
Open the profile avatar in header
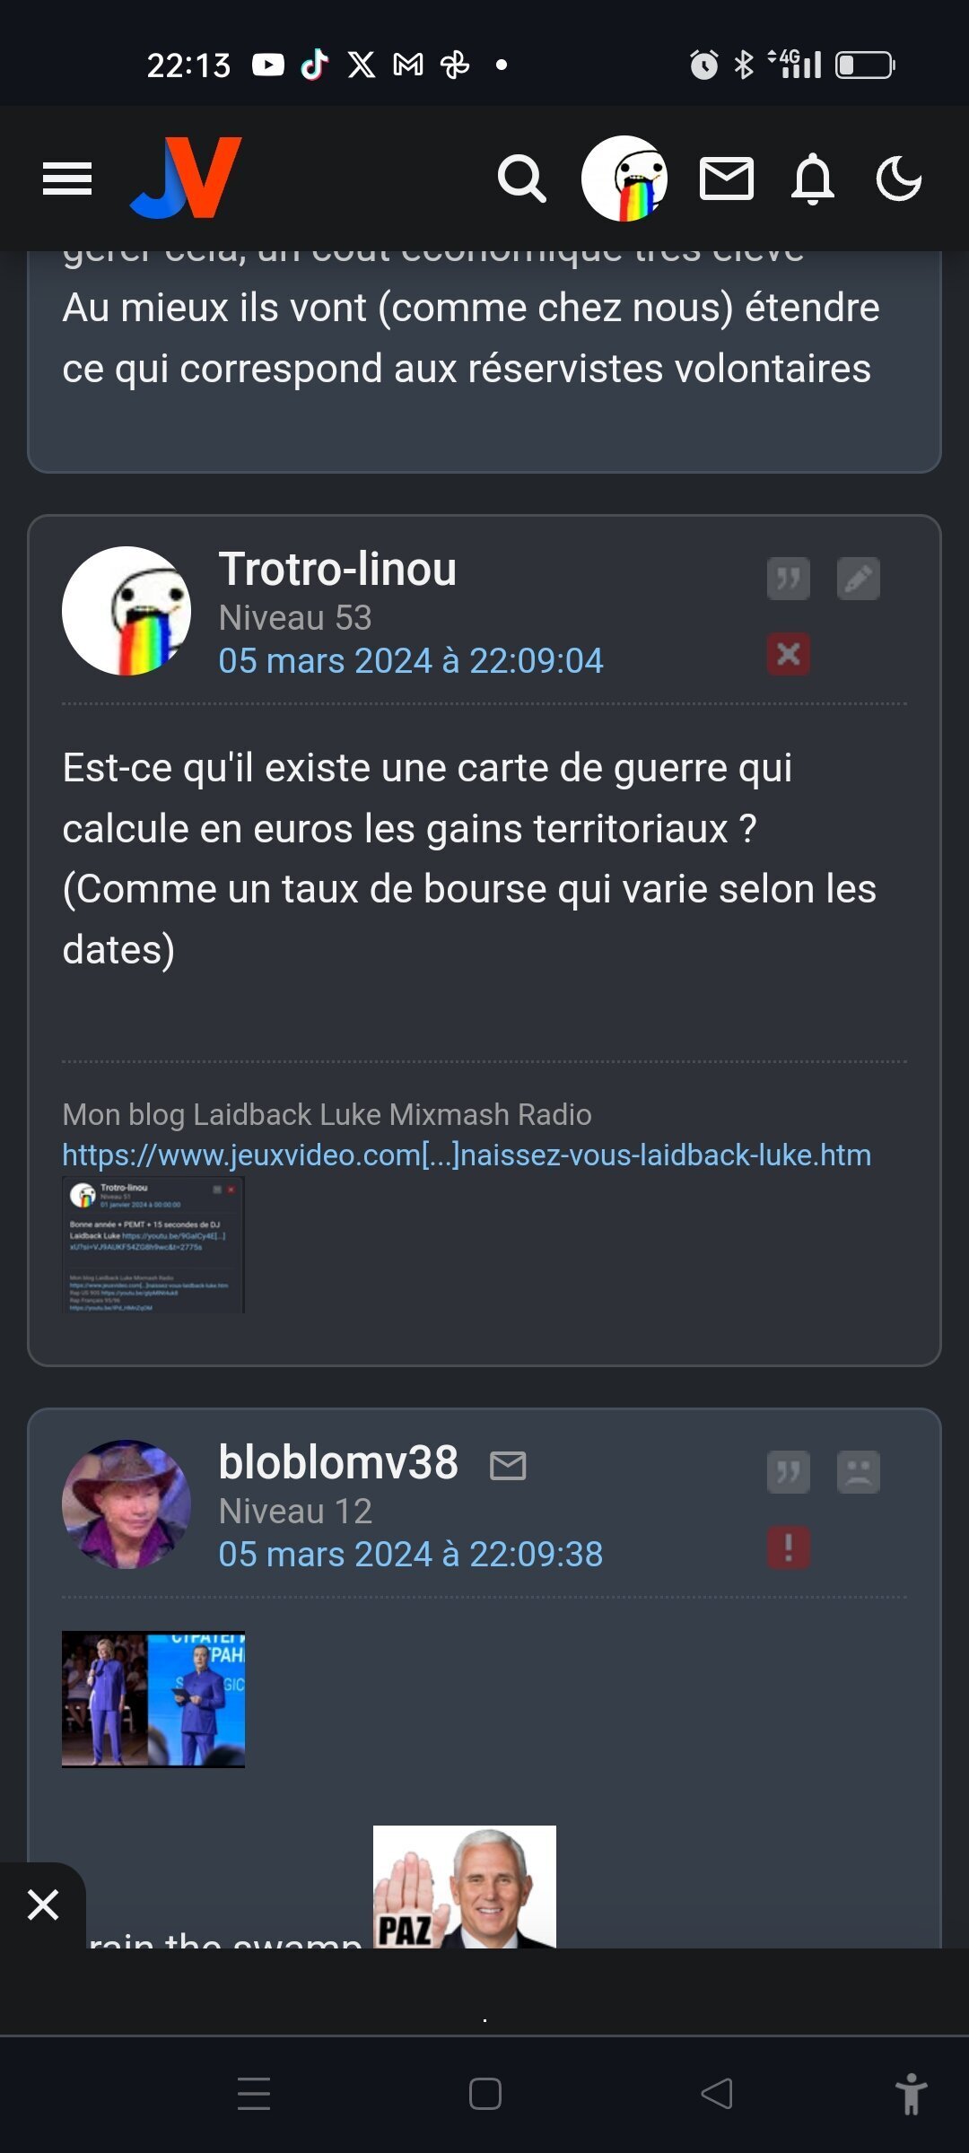624,179
